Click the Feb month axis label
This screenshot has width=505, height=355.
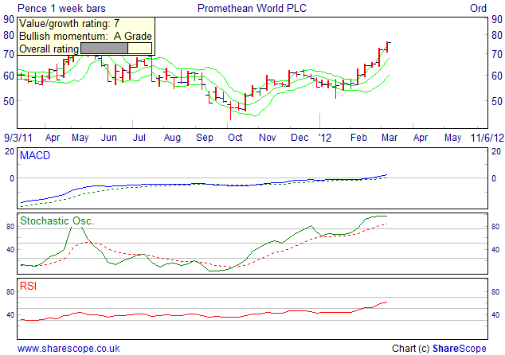(x=358, y=138)
